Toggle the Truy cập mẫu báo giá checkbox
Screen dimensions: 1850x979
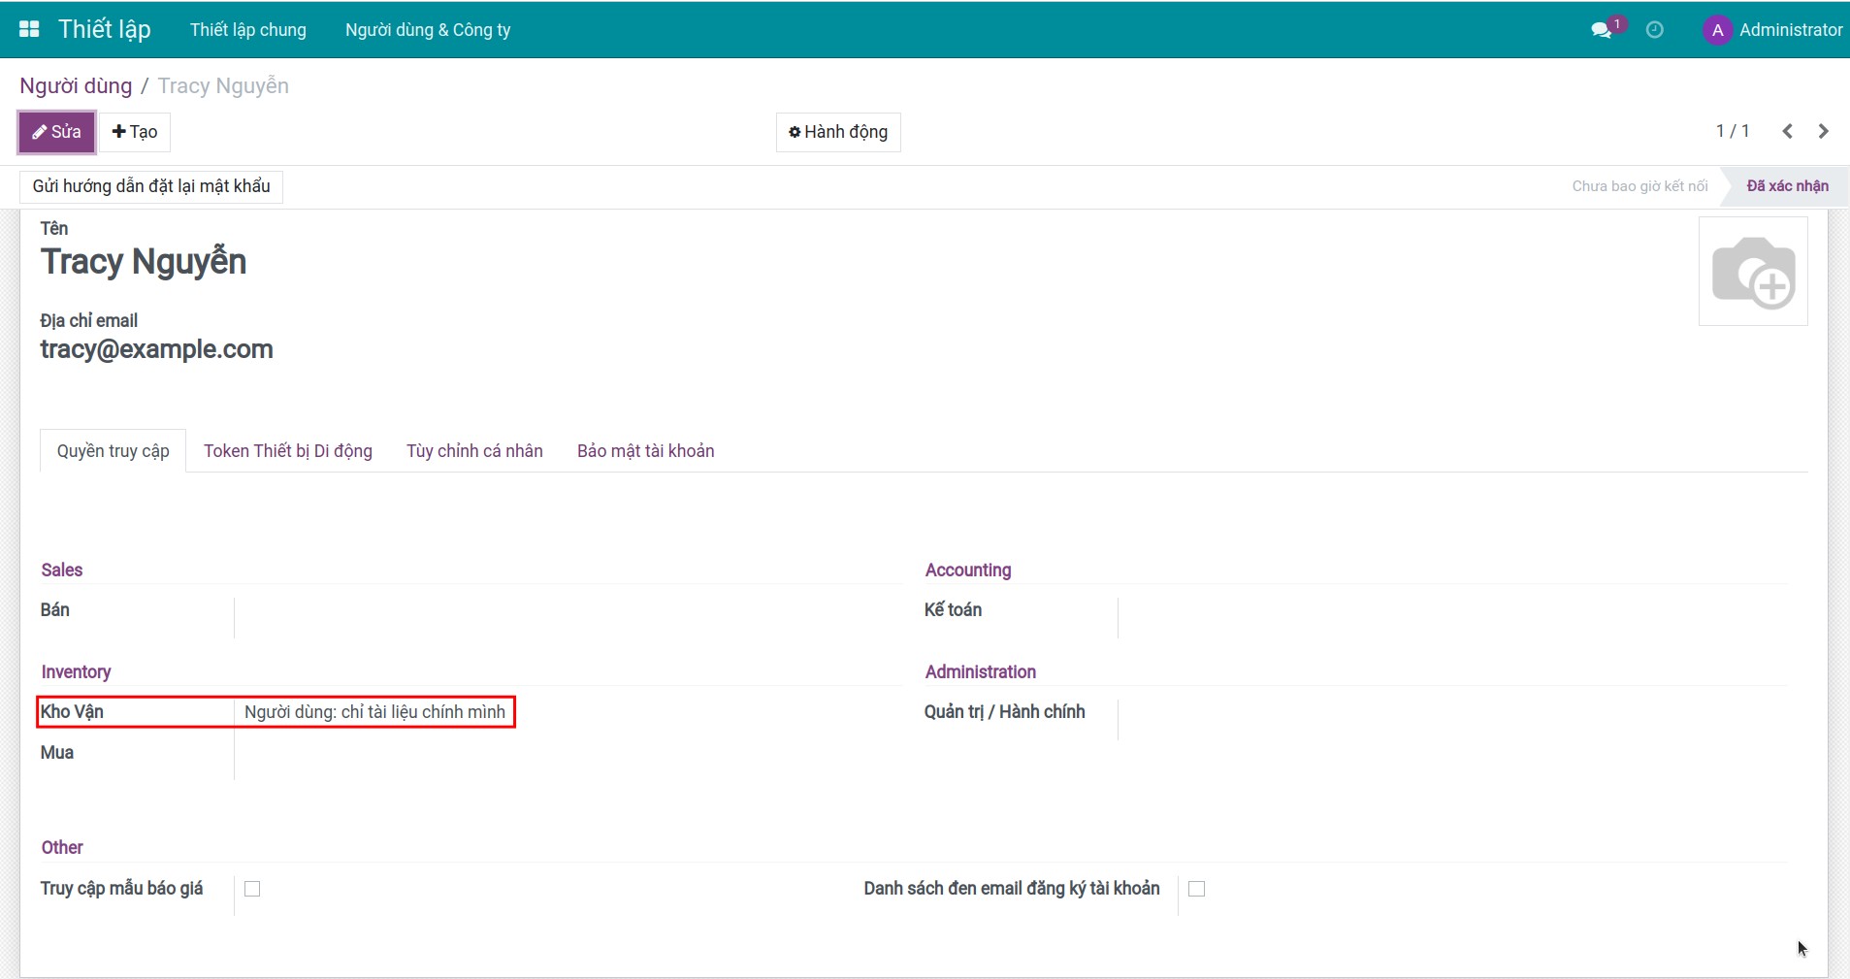point(252,889)
